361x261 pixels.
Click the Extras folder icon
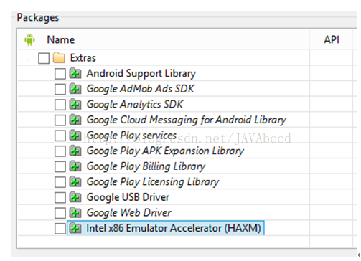(x=59, y=58)
